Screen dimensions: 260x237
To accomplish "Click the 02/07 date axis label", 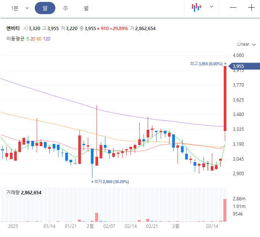I will tap(109, 226).
